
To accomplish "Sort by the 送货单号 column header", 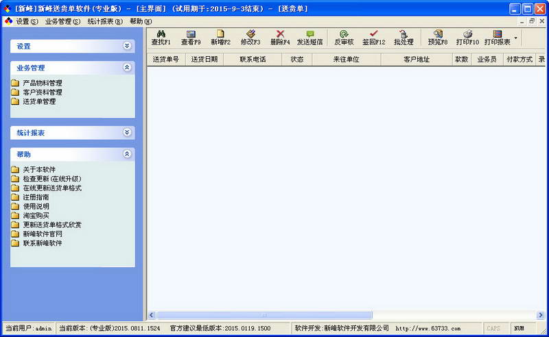I will [166, 60].
